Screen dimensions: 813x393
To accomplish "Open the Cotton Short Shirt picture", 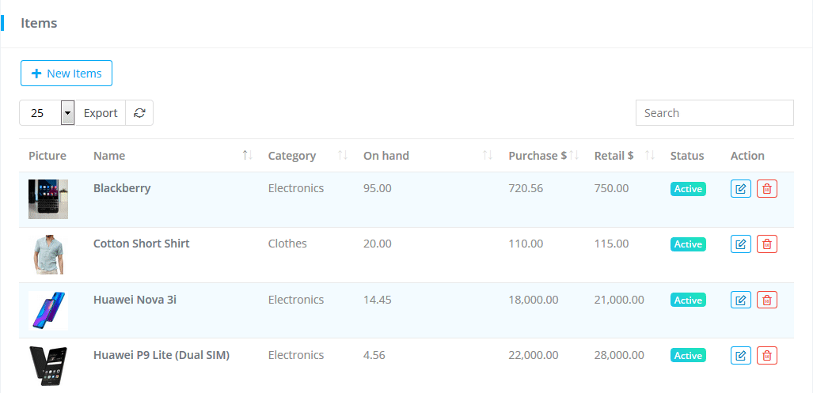I will point(48,255).
